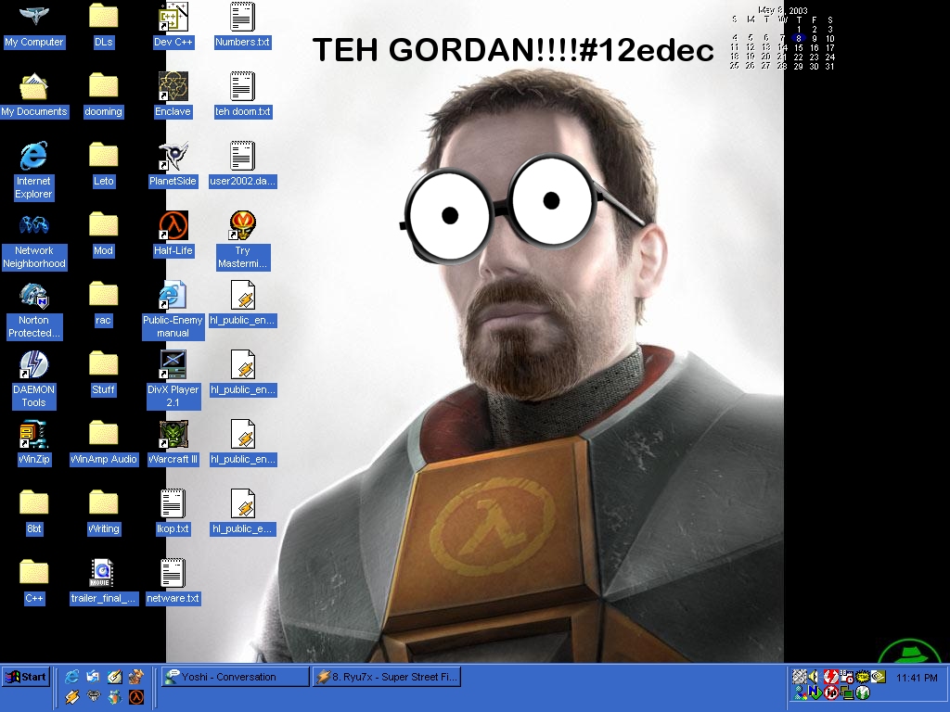The height and width of the screenshot is (712, 950).
Task: Select the teh doom.txt file icon
Action: (x=242, y=95)
